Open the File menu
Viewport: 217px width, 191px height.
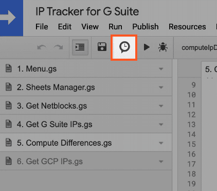pos(42,27)
